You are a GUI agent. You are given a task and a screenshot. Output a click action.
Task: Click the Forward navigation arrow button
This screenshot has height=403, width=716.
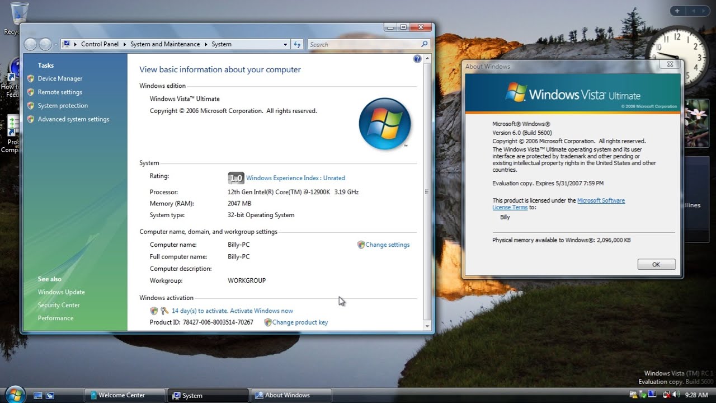coord(45,44)
